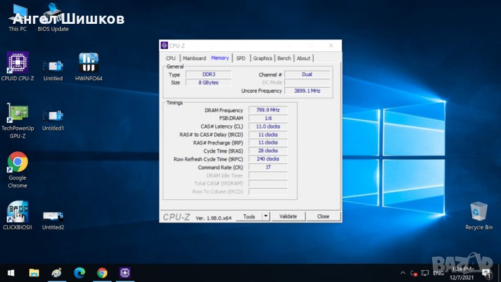This screenshot has height=282, width=501.
Task: Open the Graphics tab
Action: 262,58
